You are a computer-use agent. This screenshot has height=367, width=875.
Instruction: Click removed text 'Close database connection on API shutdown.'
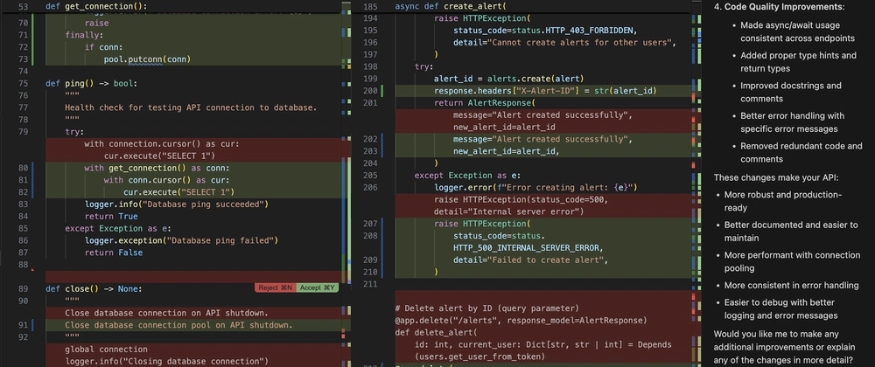tap(167, 313)
